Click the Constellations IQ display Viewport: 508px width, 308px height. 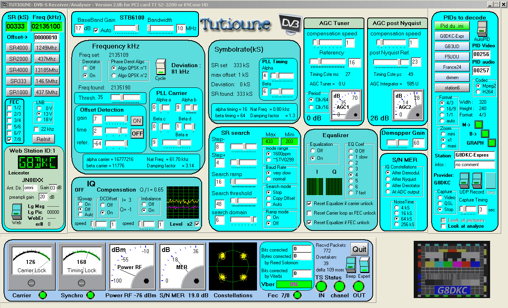(x=233, y=266)
